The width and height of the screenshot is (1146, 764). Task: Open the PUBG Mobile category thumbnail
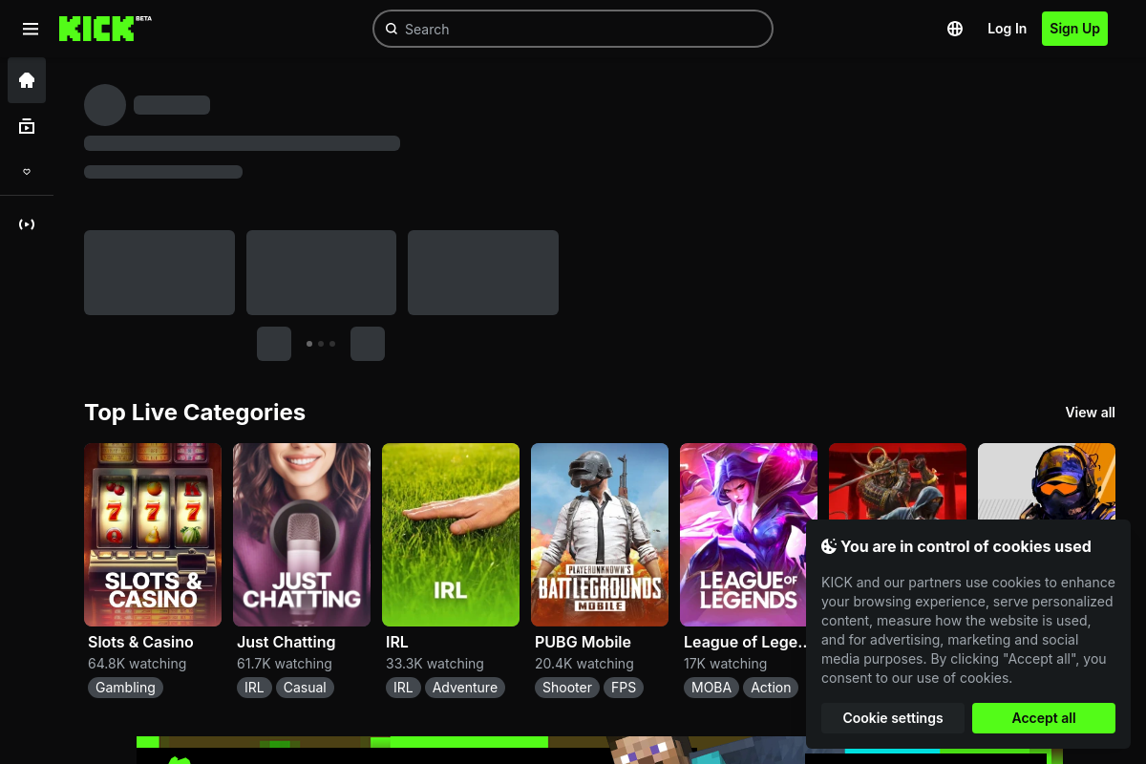pos(600,534)
